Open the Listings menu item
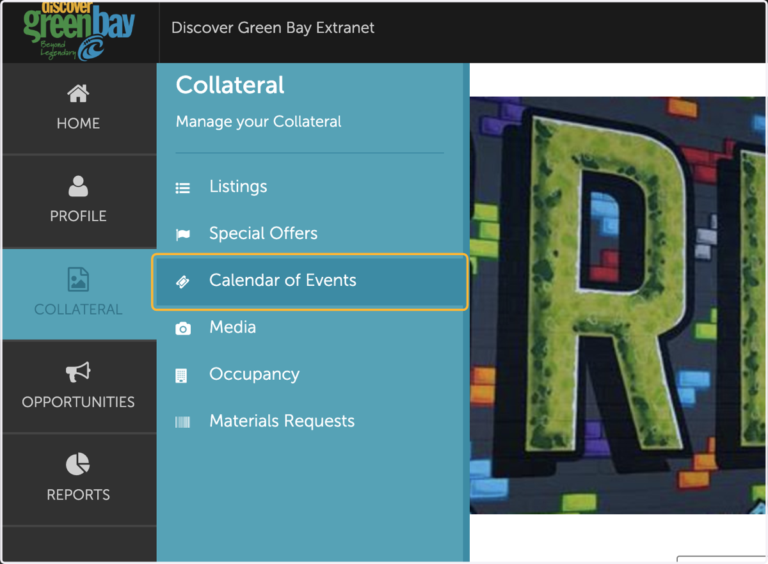This screenshot has height=564, width=768. click(x=238, y=187)
